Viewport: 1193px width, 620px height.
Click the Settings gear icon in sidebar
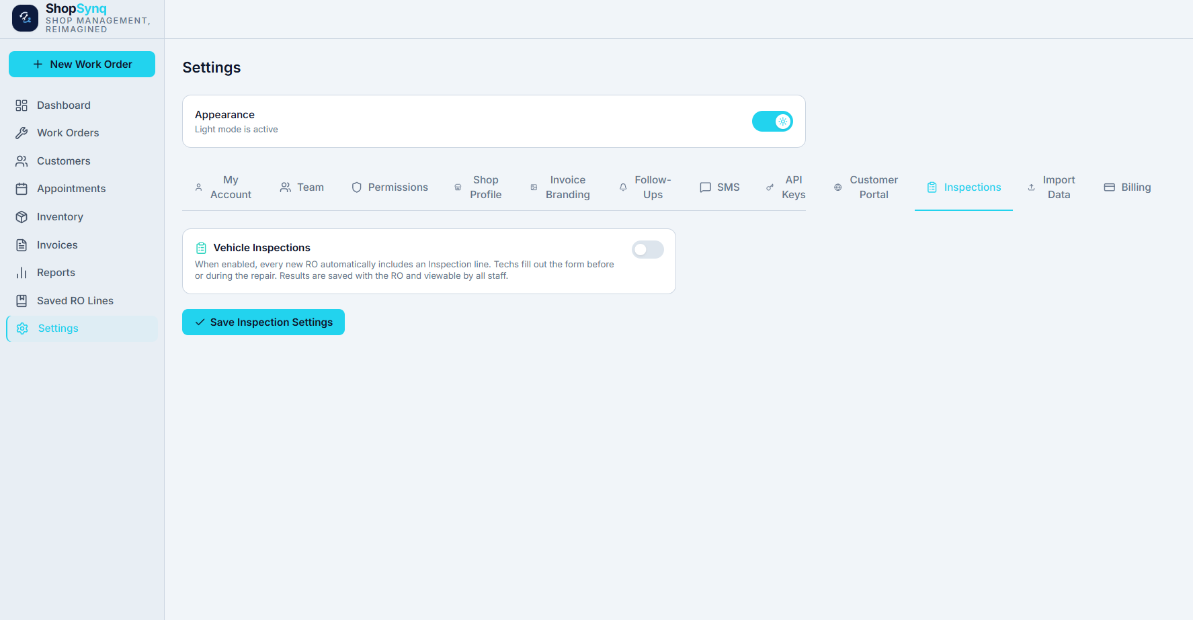pyautogui.click(x=22, y=328)
